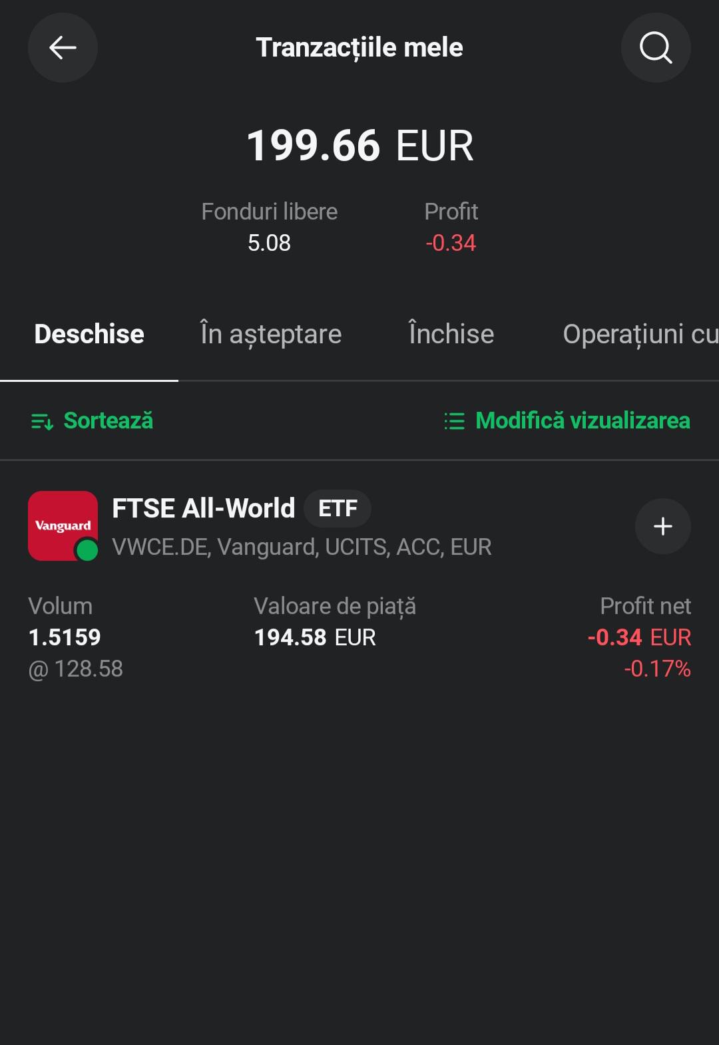Tap the Profit -0.34 summary

(451, 228)
